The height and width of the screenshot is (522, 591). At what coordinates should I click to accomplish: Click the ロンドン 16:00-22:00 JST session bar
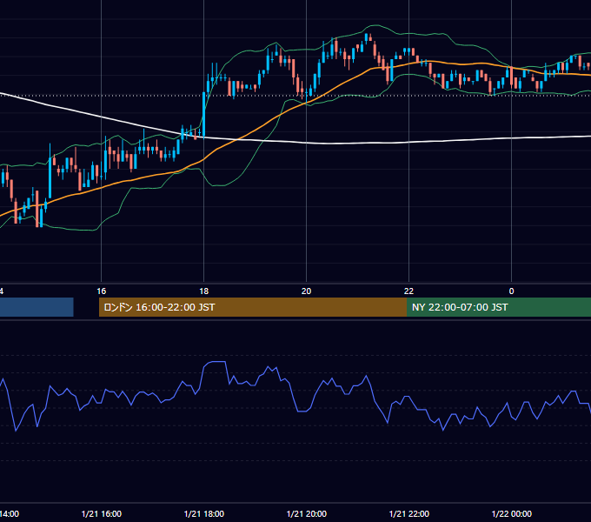(253, 307)
